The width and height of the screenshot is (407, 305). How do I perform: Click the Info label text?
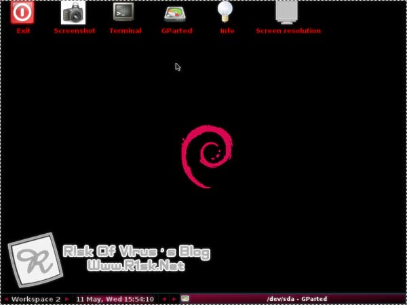coord(227,31)
